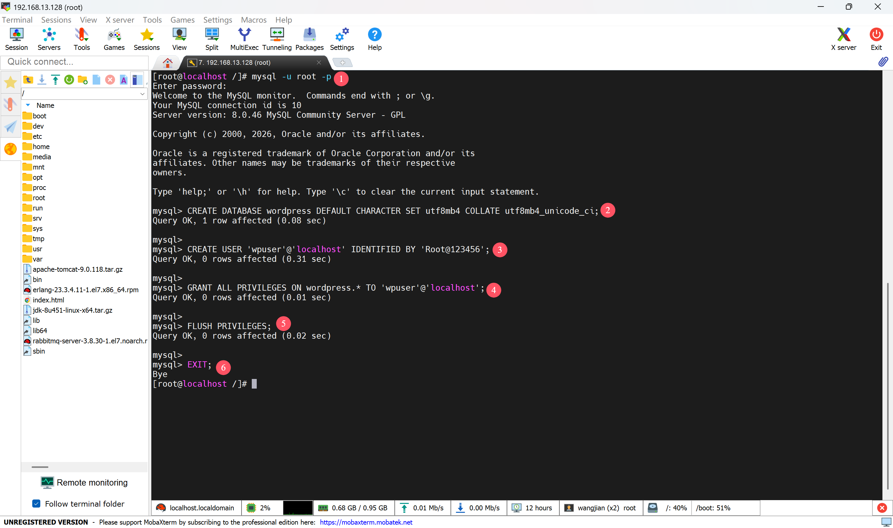Open the remote path dropdown arrow
Viewport: 893px width, 528px height.
(142, 94)
